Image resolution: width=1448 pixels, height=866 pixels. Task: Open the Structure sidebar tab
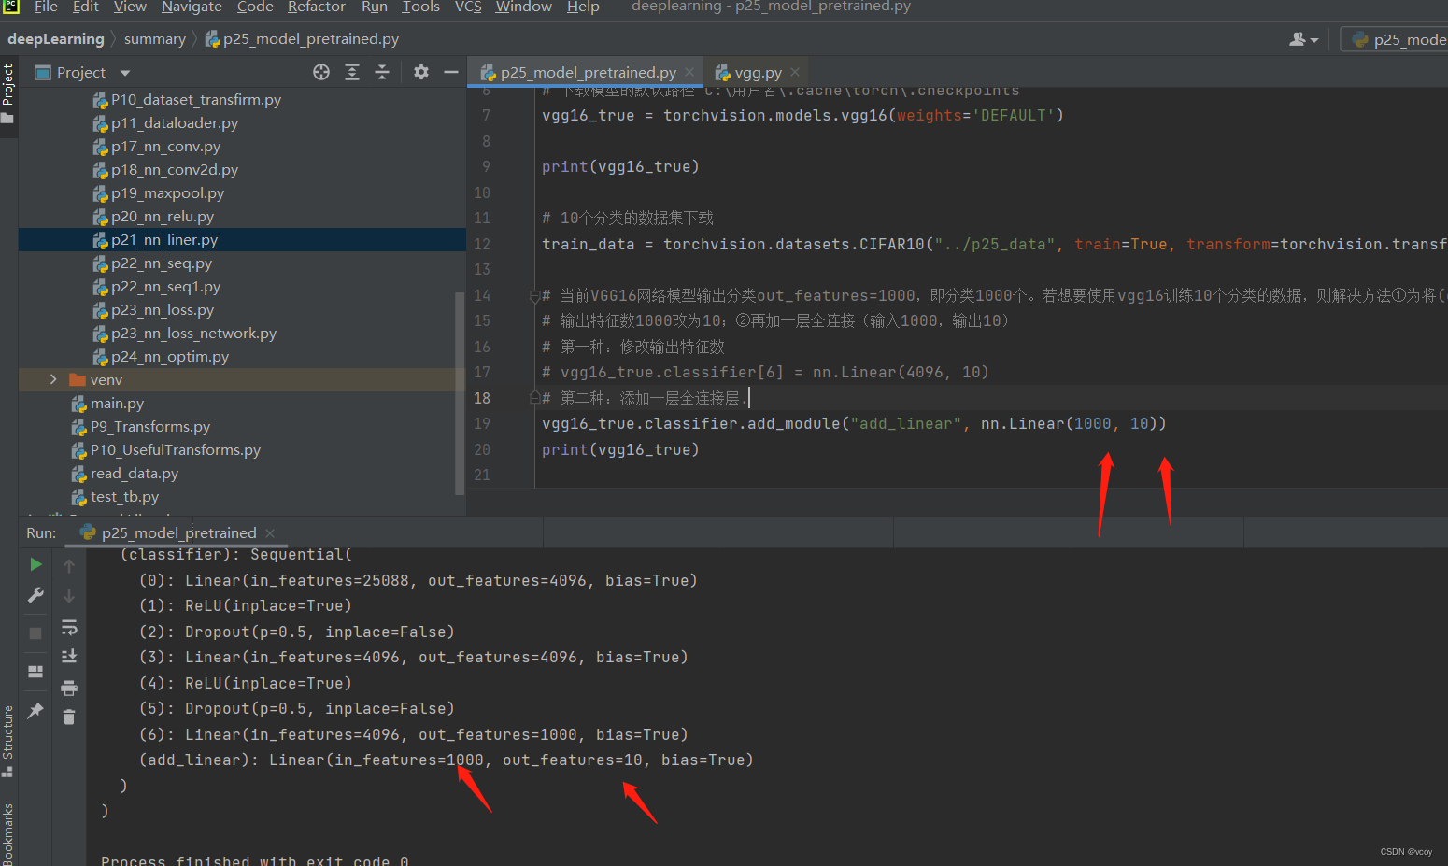8,740
